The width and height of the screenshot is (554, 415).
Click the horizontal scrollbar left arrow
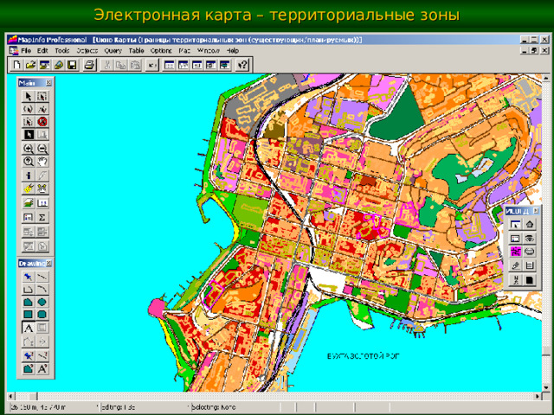[11, 396]
